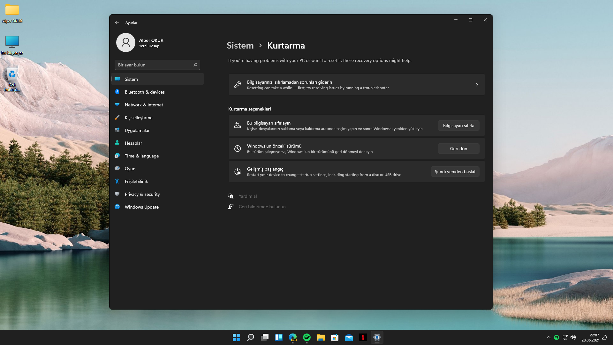Expand the troubleshooter chevron row

click(477, 85)
